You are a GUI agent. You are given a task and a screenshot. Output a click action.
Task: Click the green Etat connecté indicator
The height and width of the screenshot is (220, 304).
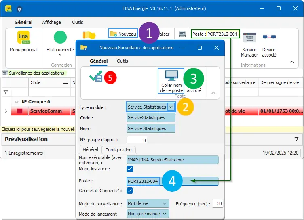click(60, 37)
